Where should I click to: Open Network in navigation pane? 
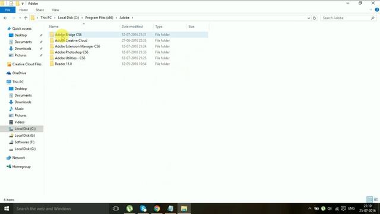18,158
